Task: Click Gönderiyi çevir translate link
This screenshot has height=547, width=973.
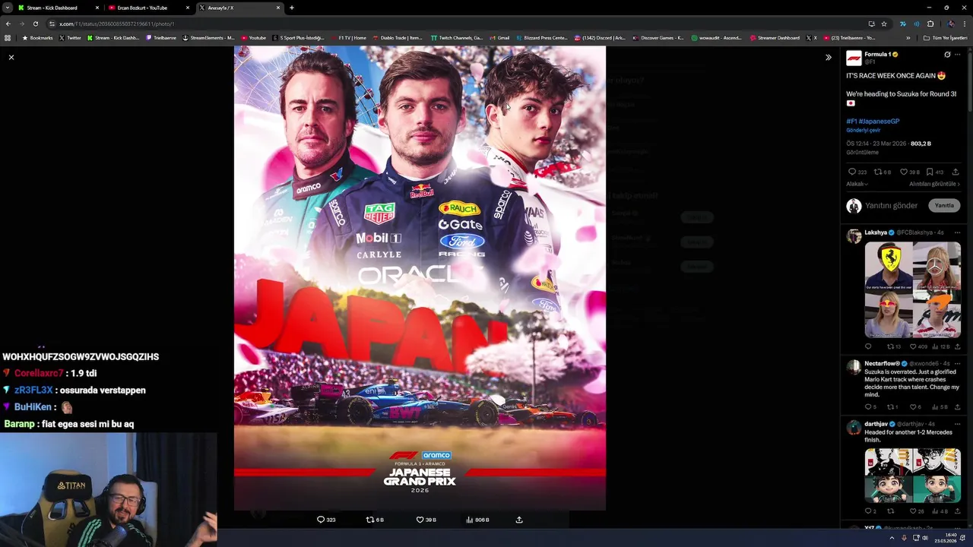Action: pyautogui.click(x=863, y=130)
